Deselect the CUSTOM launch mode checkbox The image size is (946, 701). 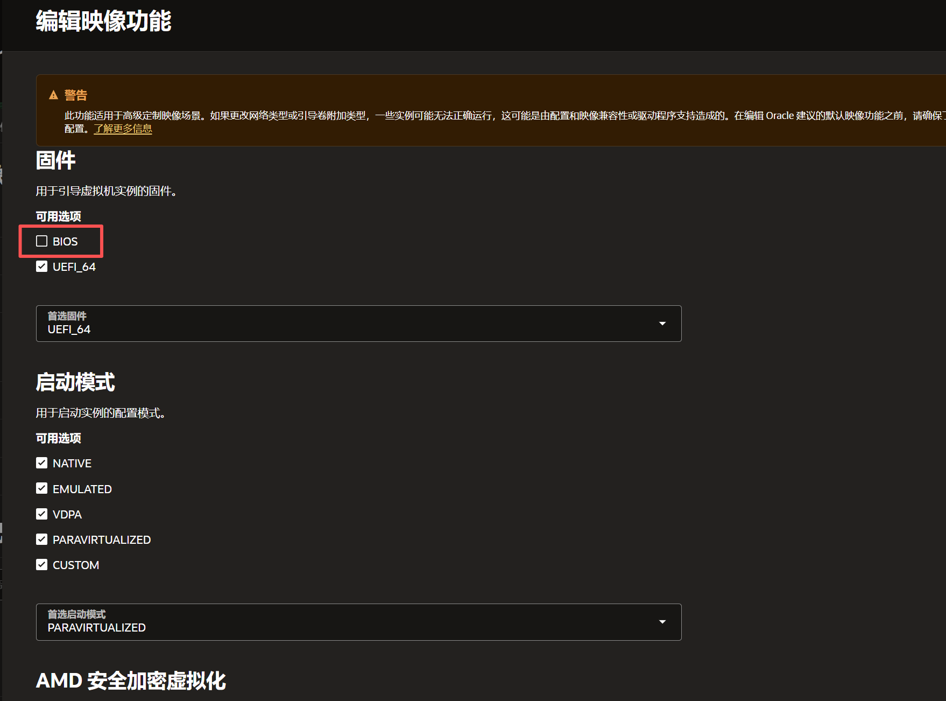(x=42, y=565)
